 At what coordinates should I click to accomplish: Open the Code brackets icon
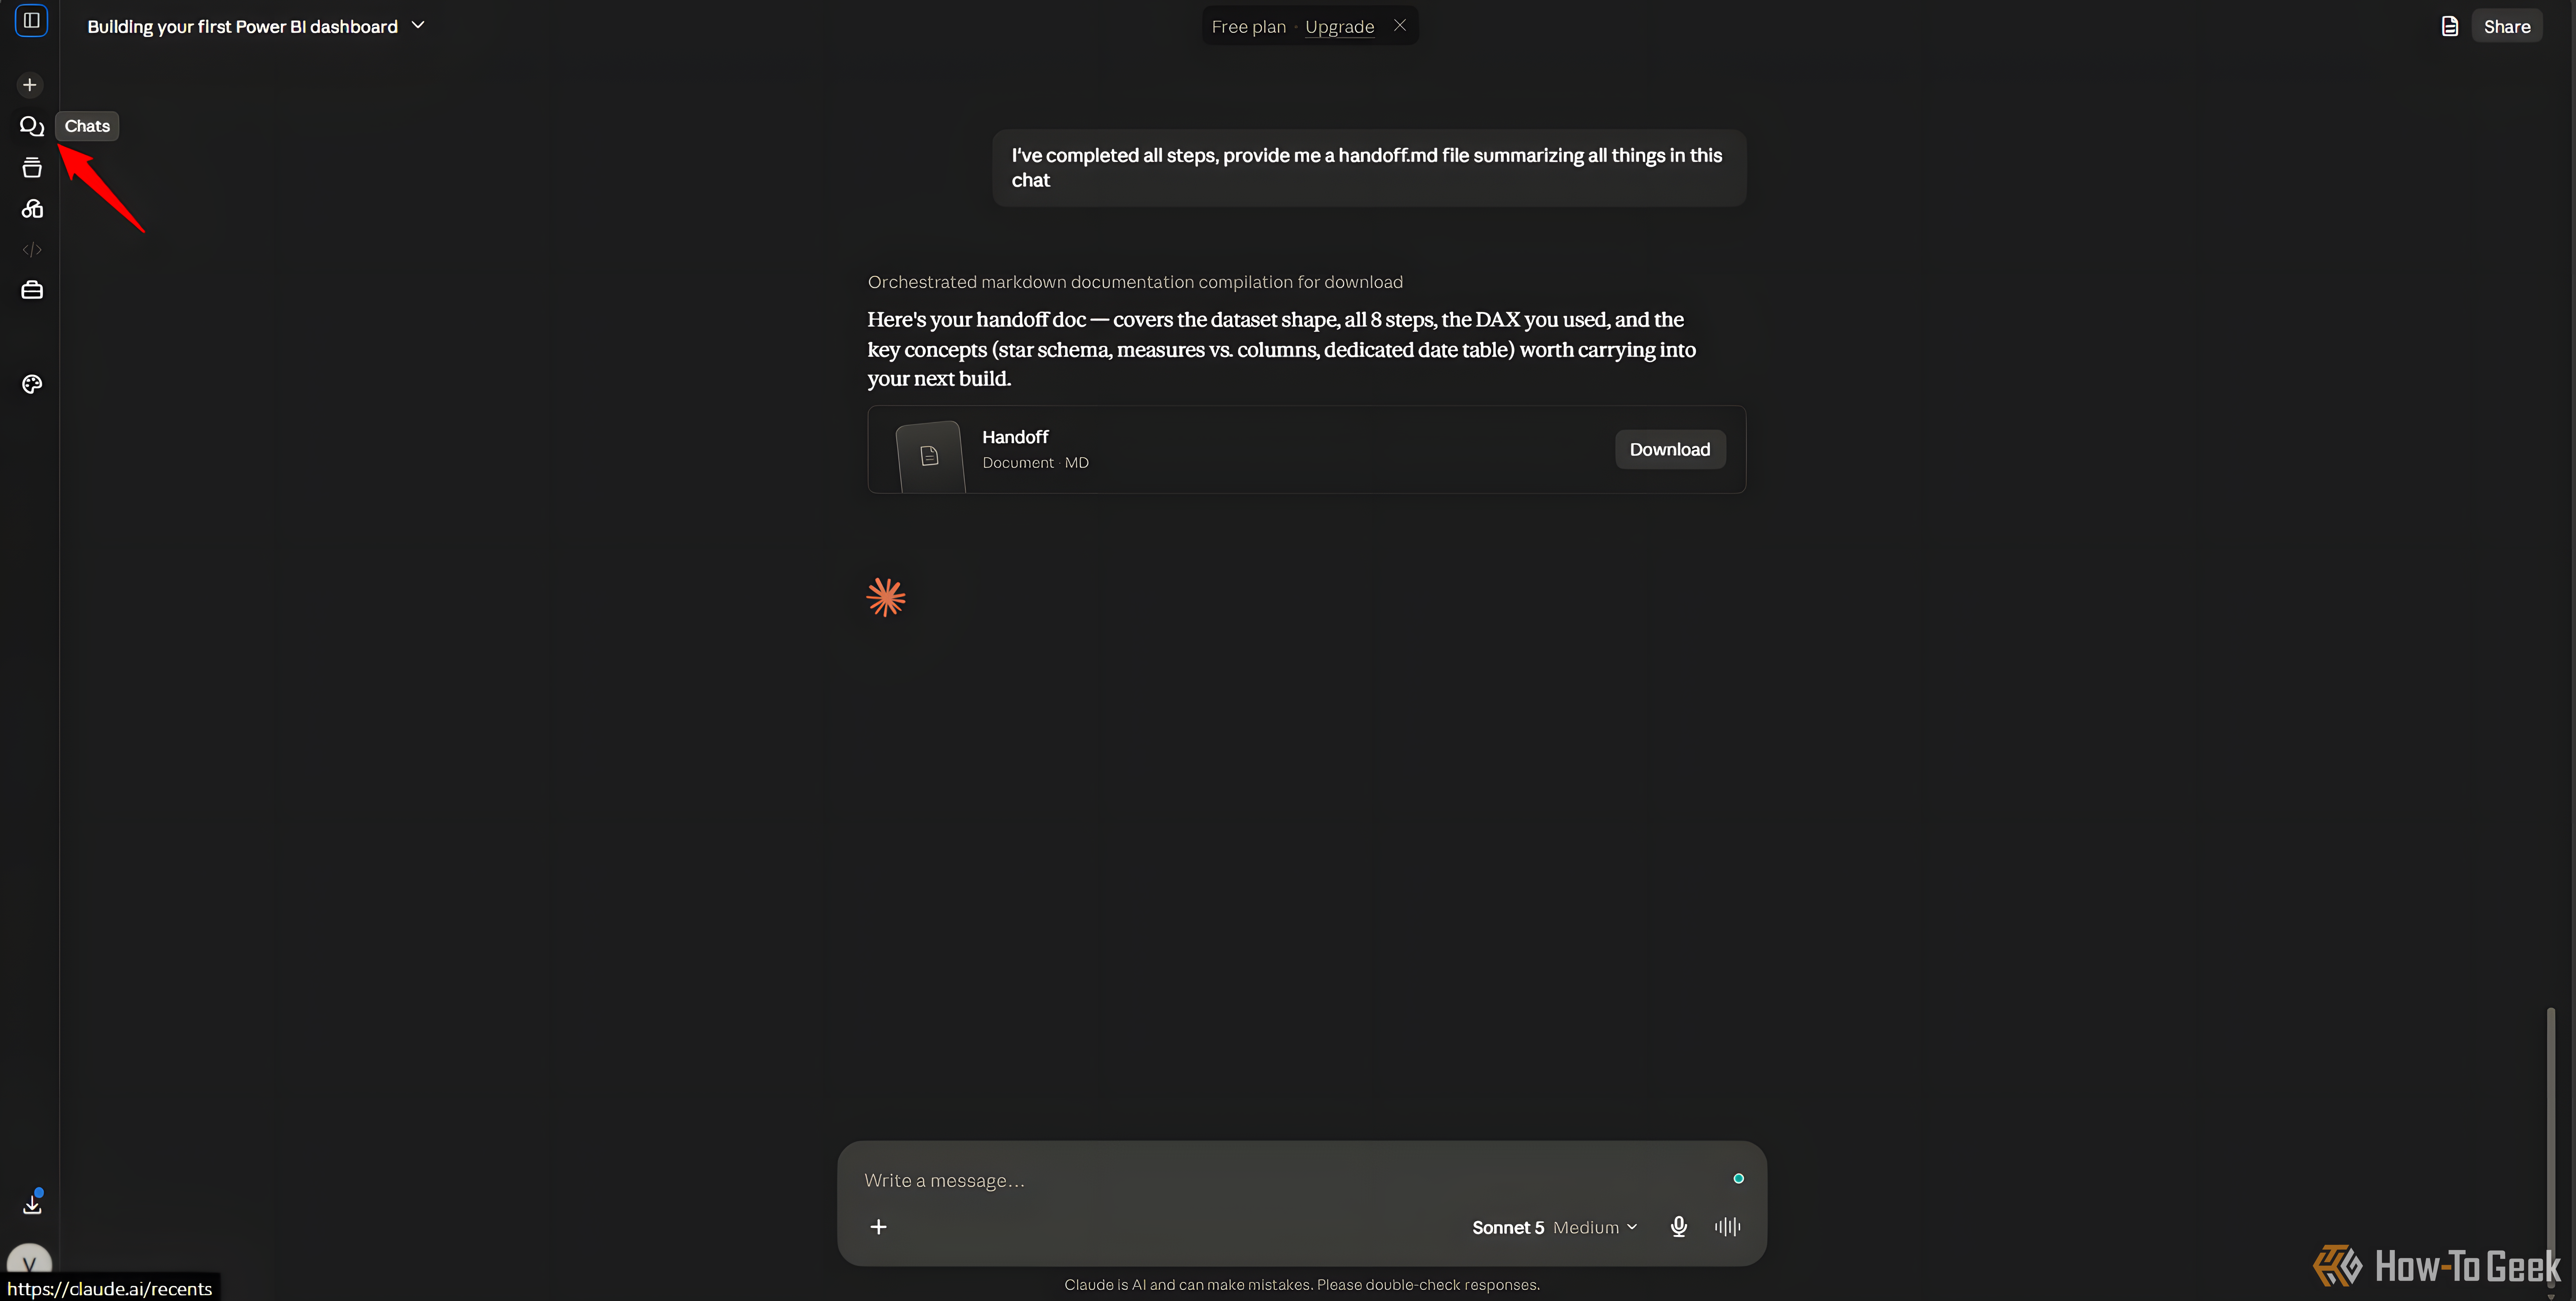(x=32, y=249)
